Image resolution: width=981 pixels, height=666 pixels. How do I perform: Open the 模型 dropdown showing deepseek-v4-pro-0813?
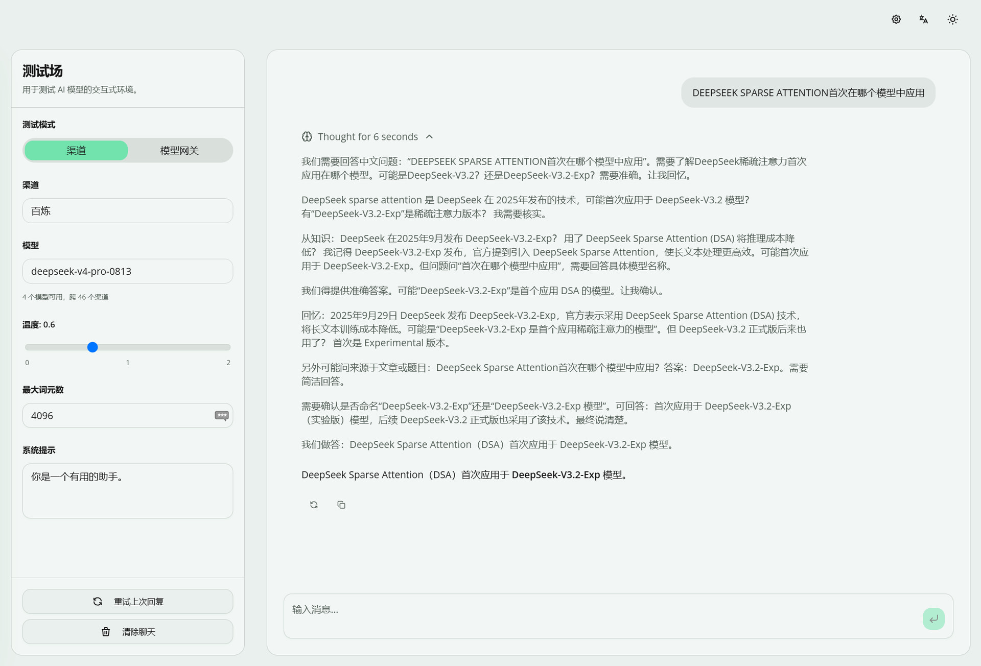(x=128, y=271)
